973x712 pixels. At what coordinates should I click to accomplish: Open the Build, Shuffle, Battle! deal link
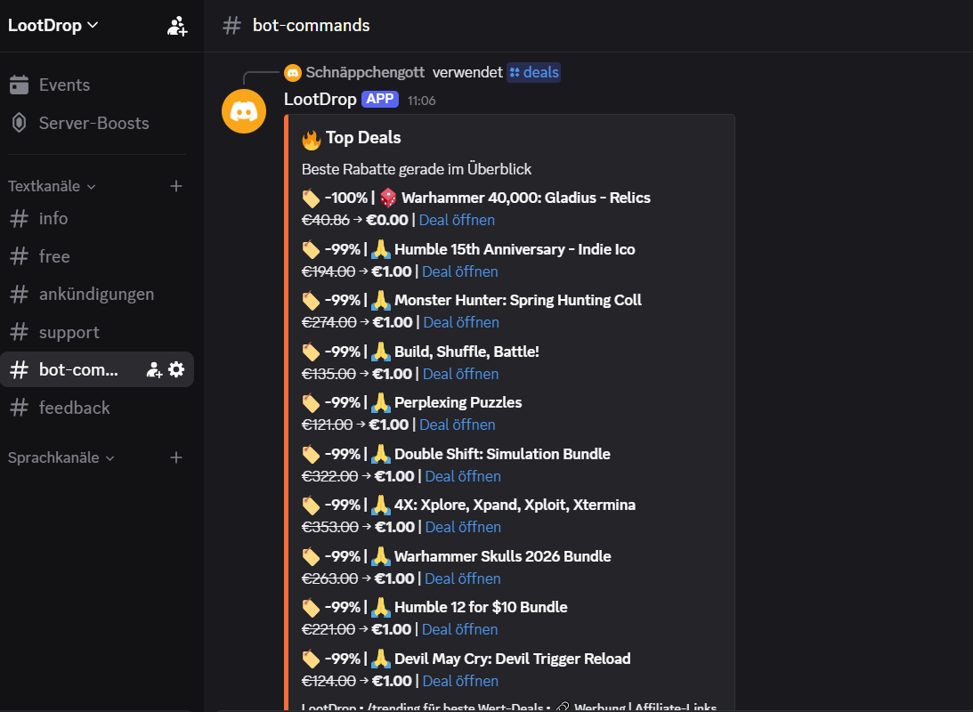460,374
